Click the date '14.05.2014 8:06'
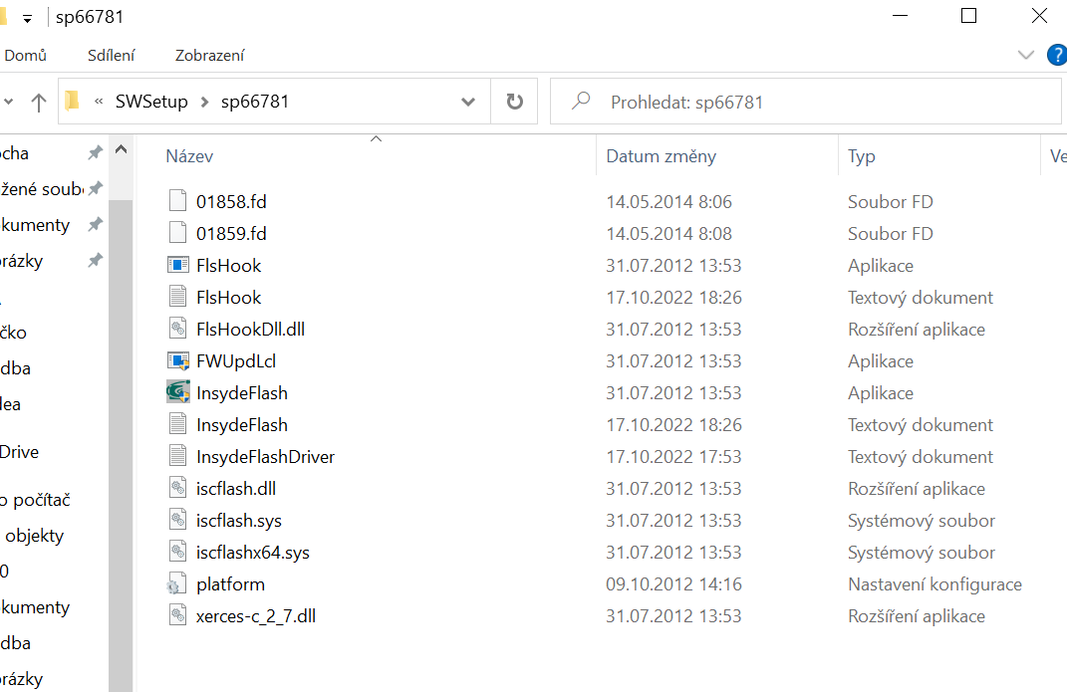 click(x=668, y=201)
